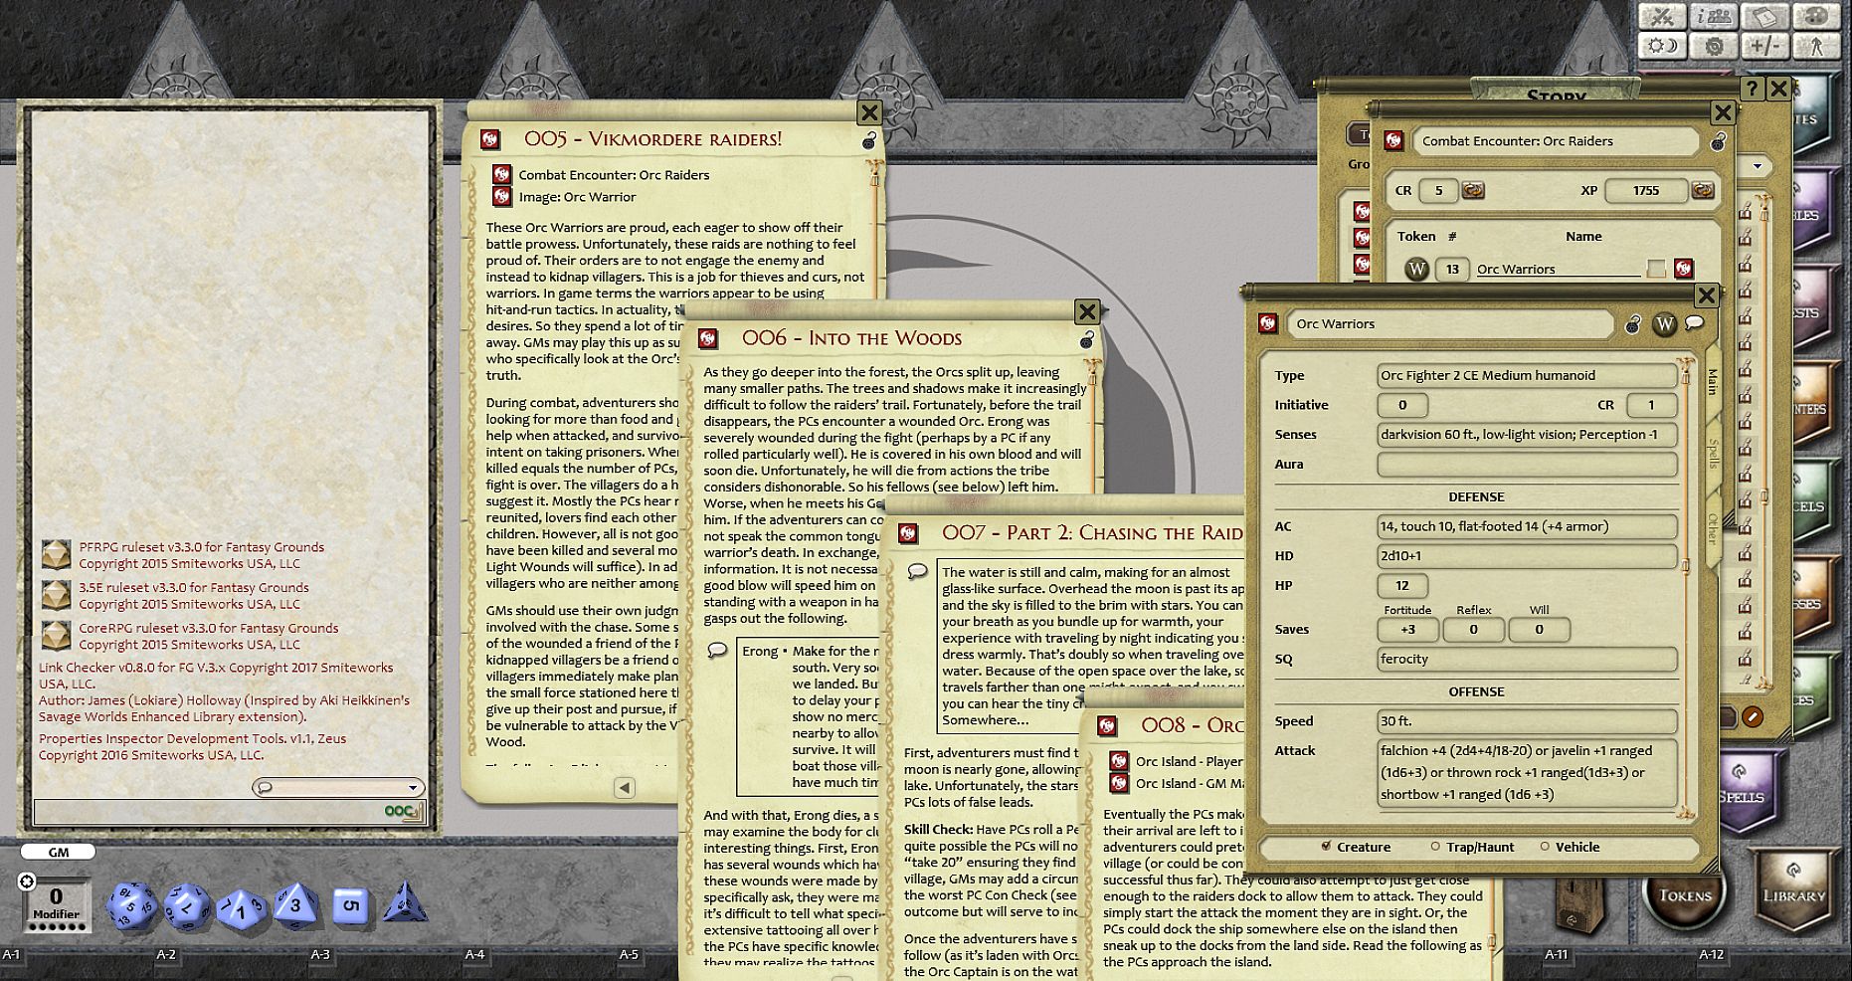Click the speech bubble in story 007
1852x981 pixels.
pos(917,572)
